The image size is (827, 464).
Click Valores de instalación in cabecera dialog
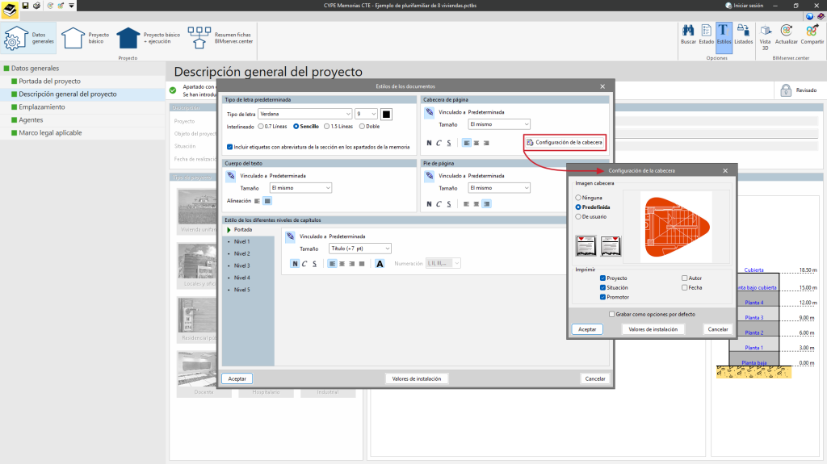click(653, 329)
